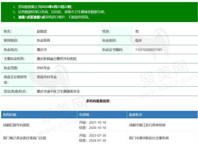Click the 性别 label cell
The height and width of the screenshot is (144, 198).
point(116,31)
